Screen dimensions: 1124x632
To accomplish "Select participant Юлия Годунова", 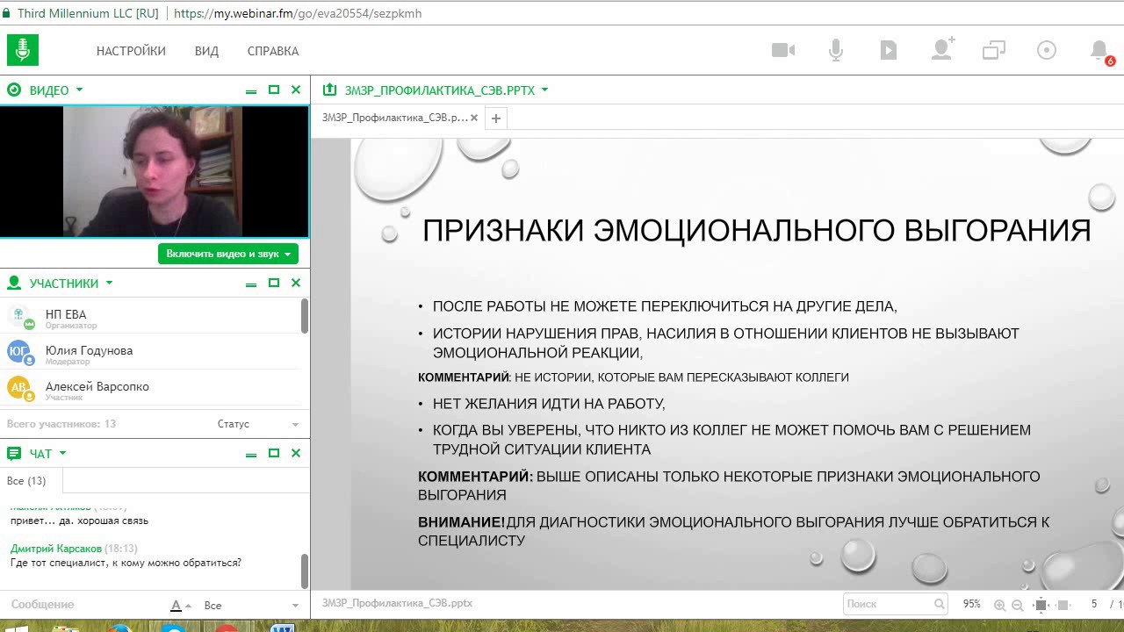I will tap(150, 354).
